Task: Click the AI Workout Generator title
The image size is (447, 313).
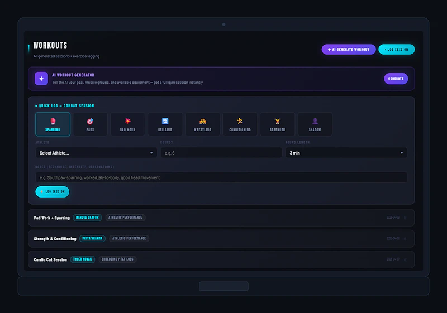Action: (73, 75)
